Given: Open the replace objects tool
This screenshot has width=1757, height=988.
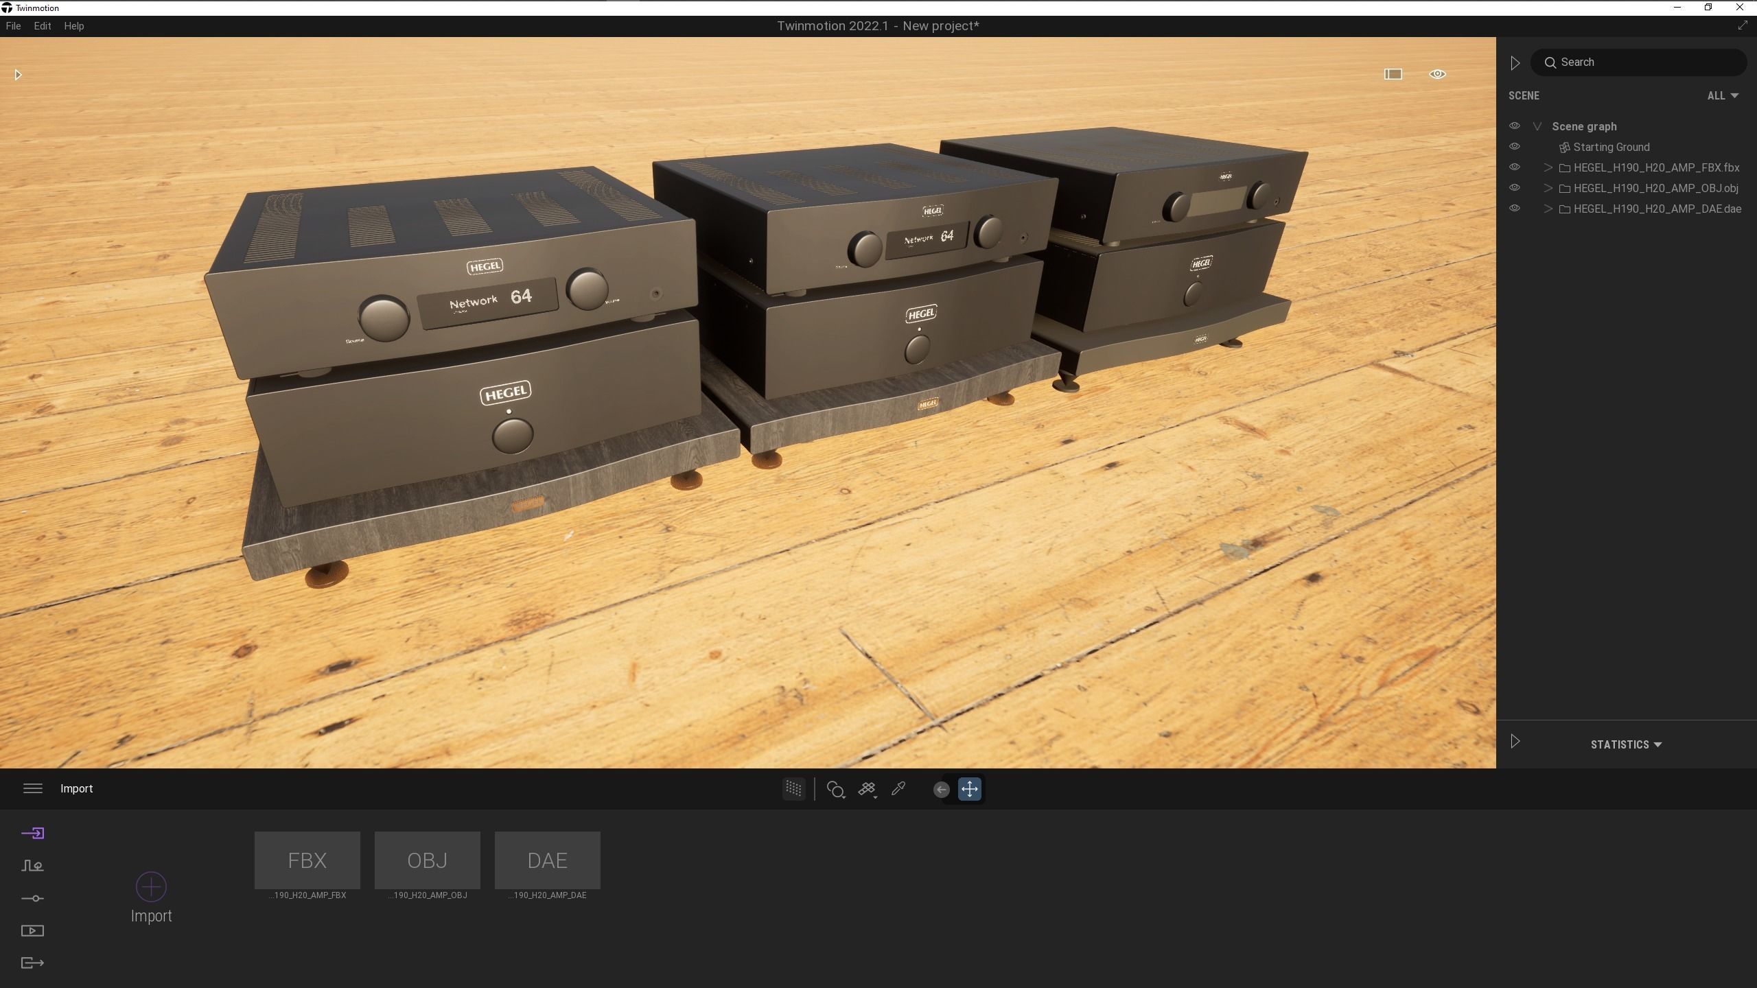Looking at the screenshot, I should 868,790.
